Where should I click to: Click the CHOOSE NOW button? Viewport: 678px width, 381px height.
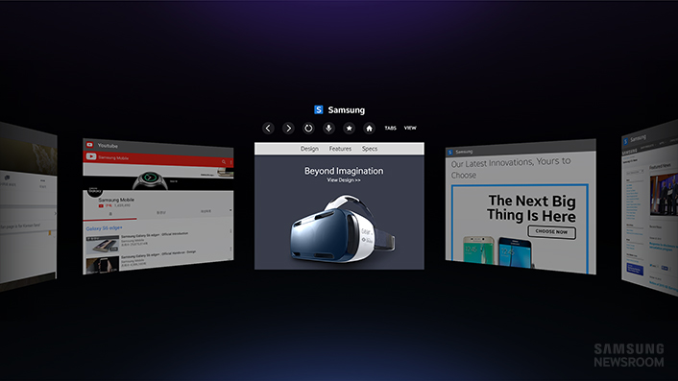tap(551, 232)
